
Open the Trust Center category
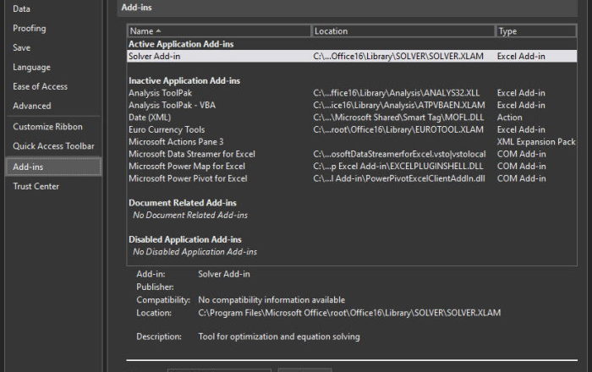36,186
